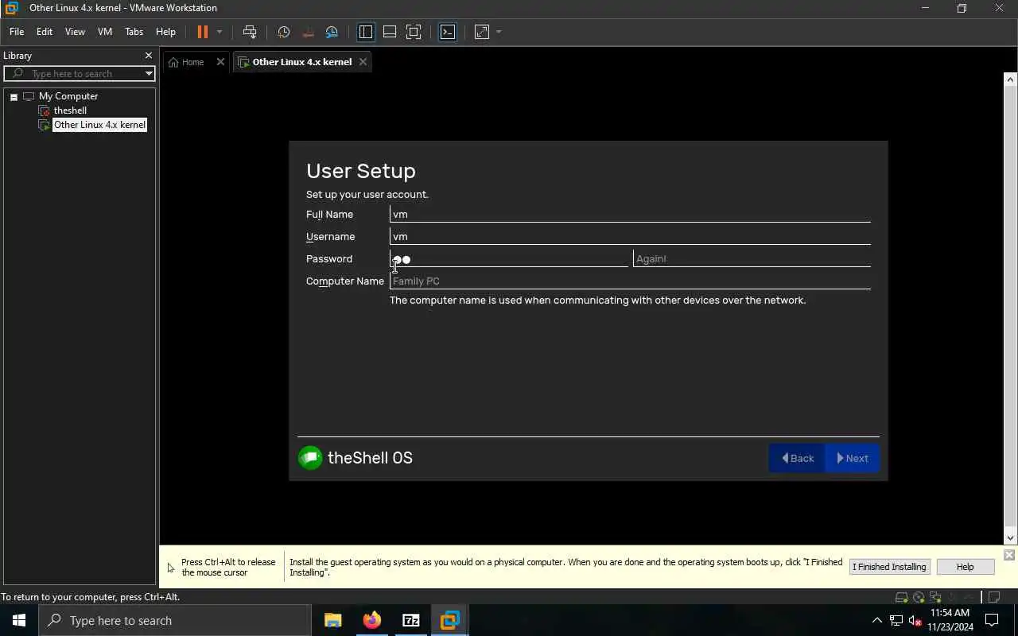This screenshot has width=1018, height=636.
Task: Open Firefox from the taskbar
Action: coord(372,621)
